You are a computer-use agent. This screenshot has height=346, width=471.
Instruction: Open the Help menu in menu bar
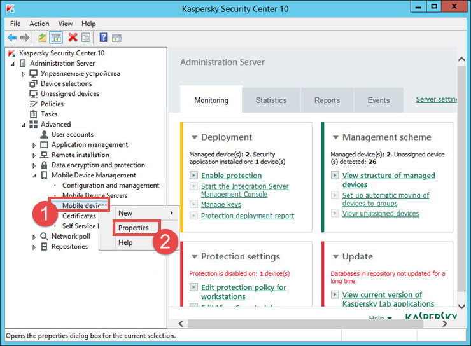pyautogui.click(x=88, y=24)
